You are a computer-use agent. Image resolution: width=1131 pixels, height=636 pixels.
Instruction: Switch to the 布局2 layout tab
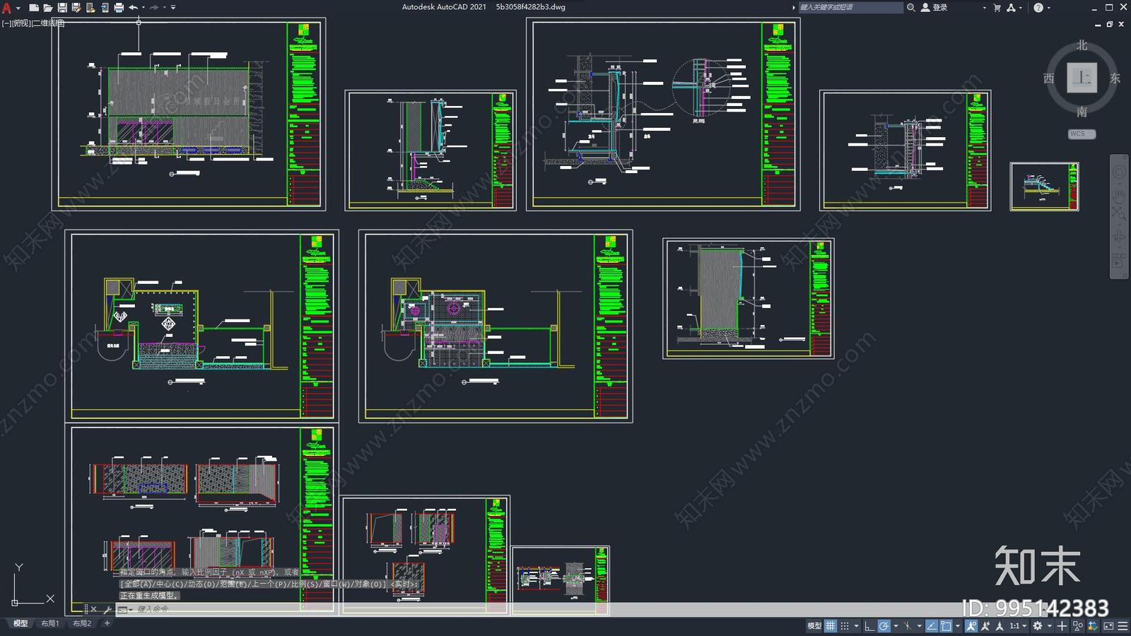tap(82, 623)
